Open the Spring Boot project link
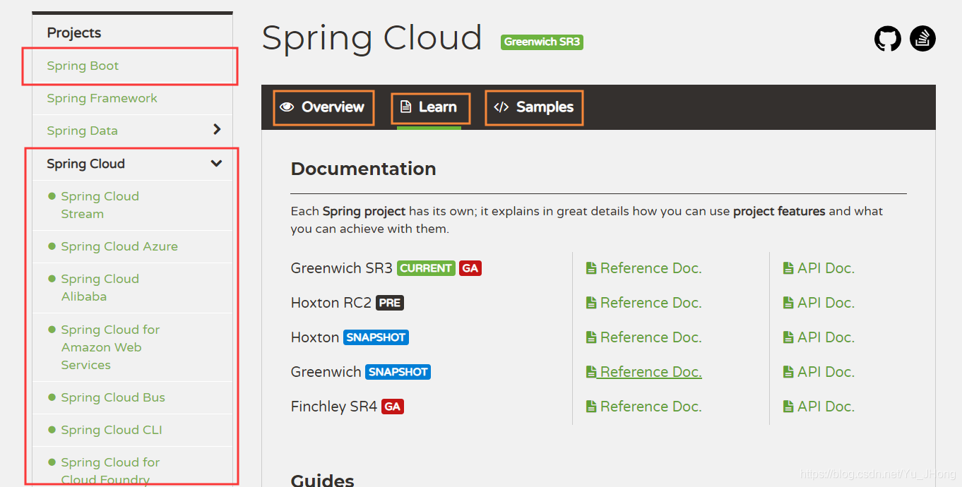Screen dimensions: 962x487 [83, 66]
